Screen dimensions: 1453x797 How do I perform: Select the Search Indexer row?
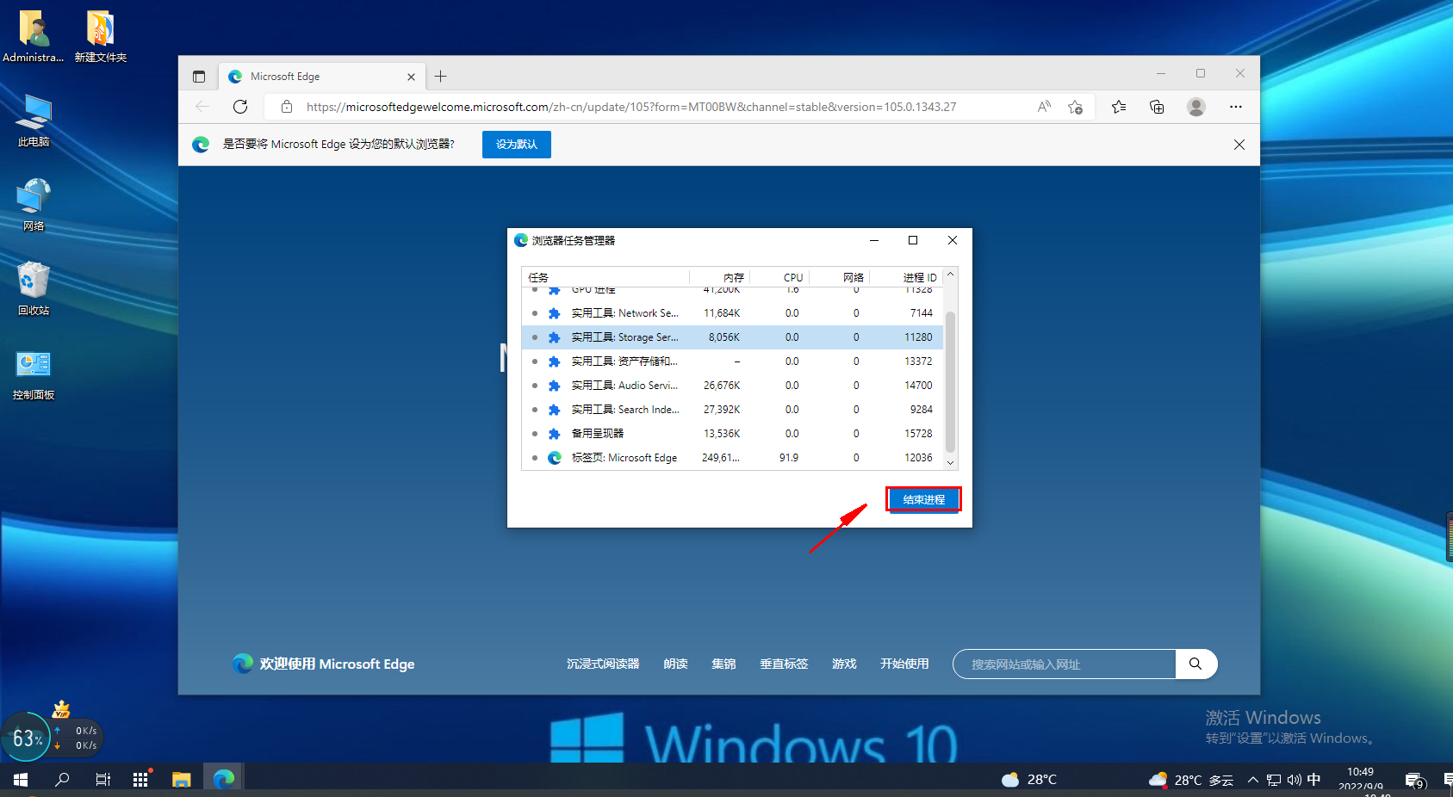pyautogui.click(x=733, y=410)
